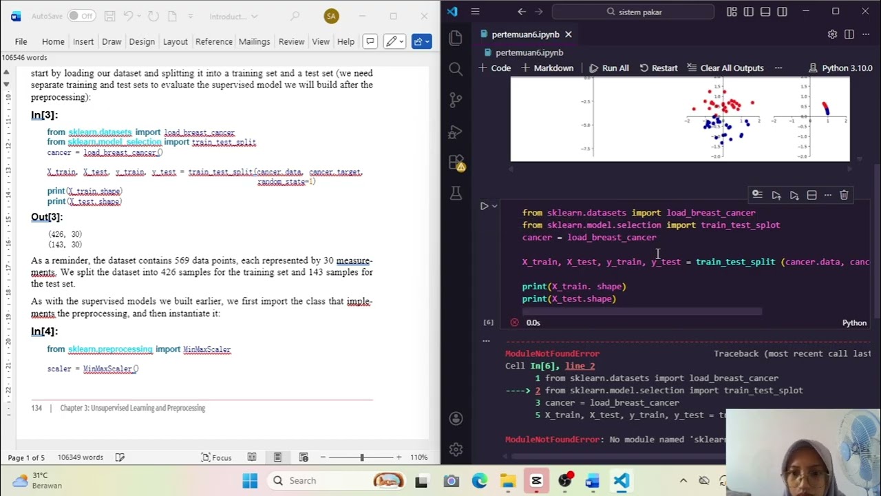Switch Word to Print Layout view

coord(277,457)
